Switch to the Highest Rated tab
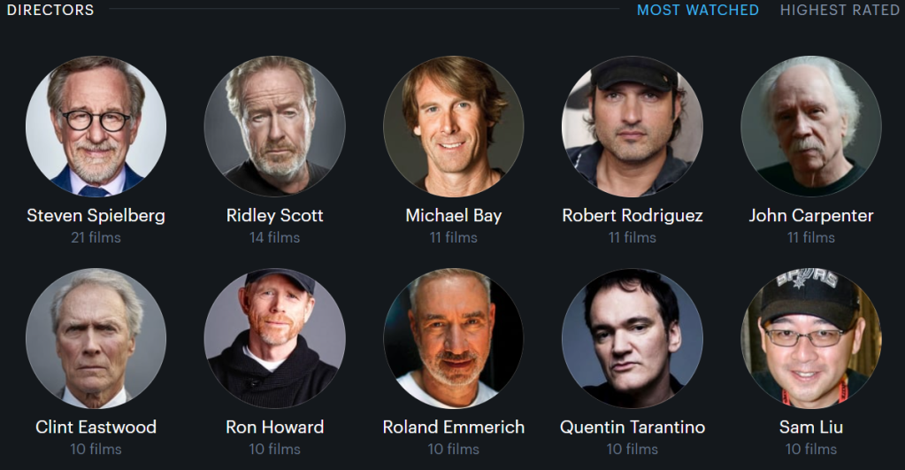The width and height of the screenshot is (905, 470). pos(840,10)
